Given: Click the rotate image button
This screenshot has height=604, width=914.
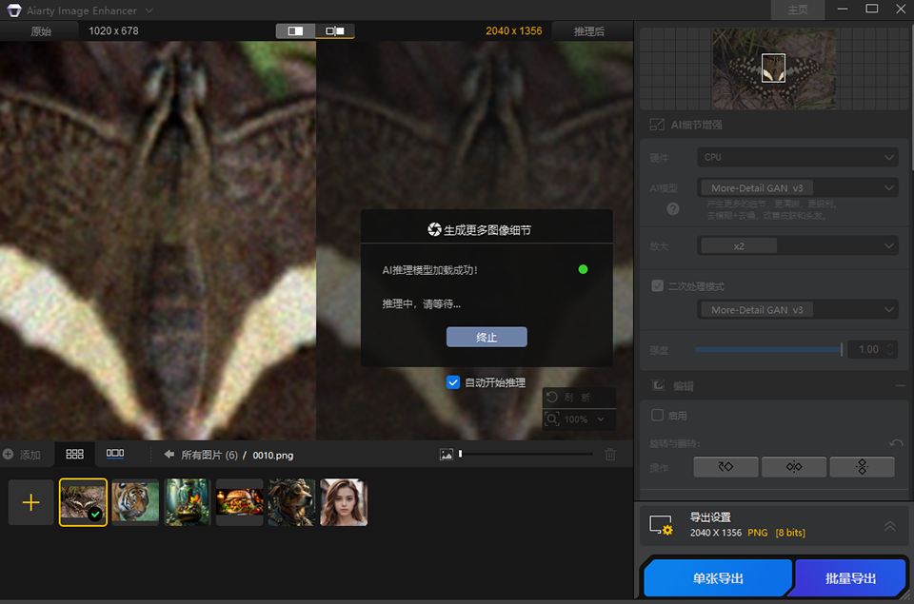Looking at the screenshot, I should pos(725,466).
